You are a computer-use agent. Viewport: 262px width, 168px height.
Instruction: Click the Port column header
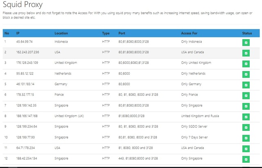coord(122,33)
